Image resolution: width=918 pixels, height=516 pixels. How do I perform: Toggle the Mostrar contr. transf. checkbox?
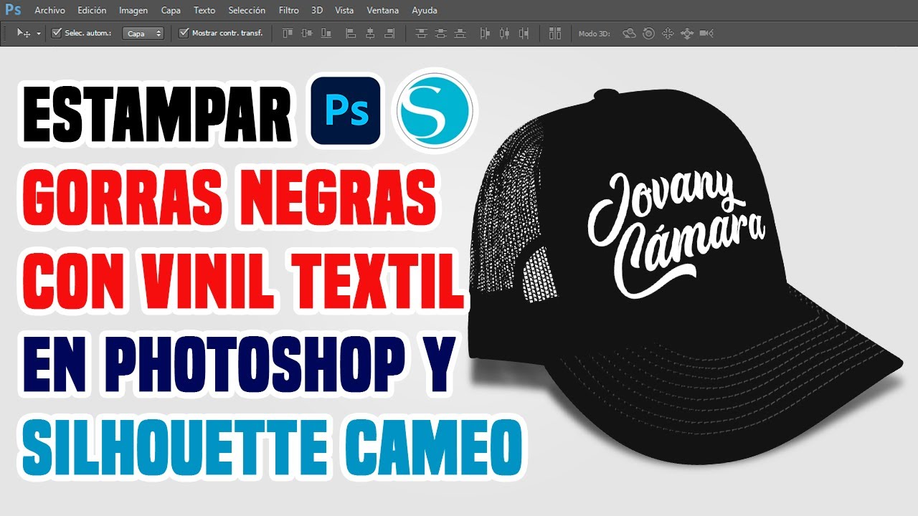[184, 33]
